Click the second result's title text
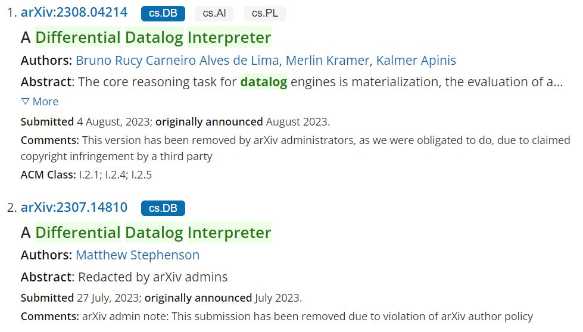Screen dimensions: 583x332 pos(146,233)
